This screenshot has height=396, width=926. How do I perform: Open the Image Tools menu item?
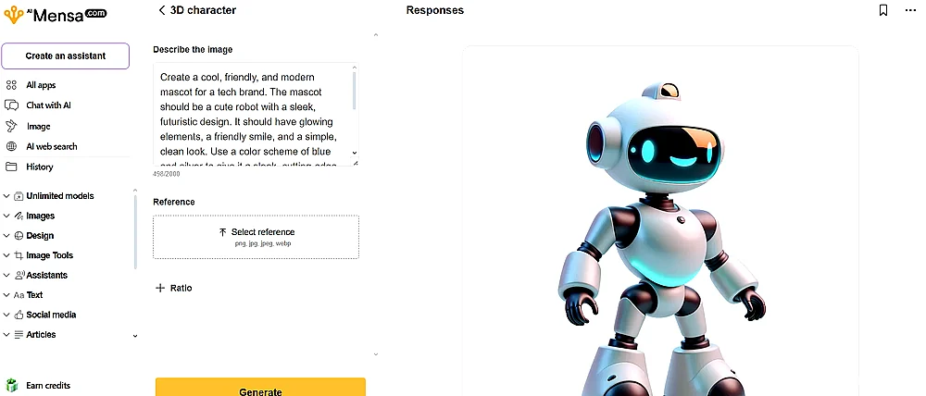tap(50, 255)
